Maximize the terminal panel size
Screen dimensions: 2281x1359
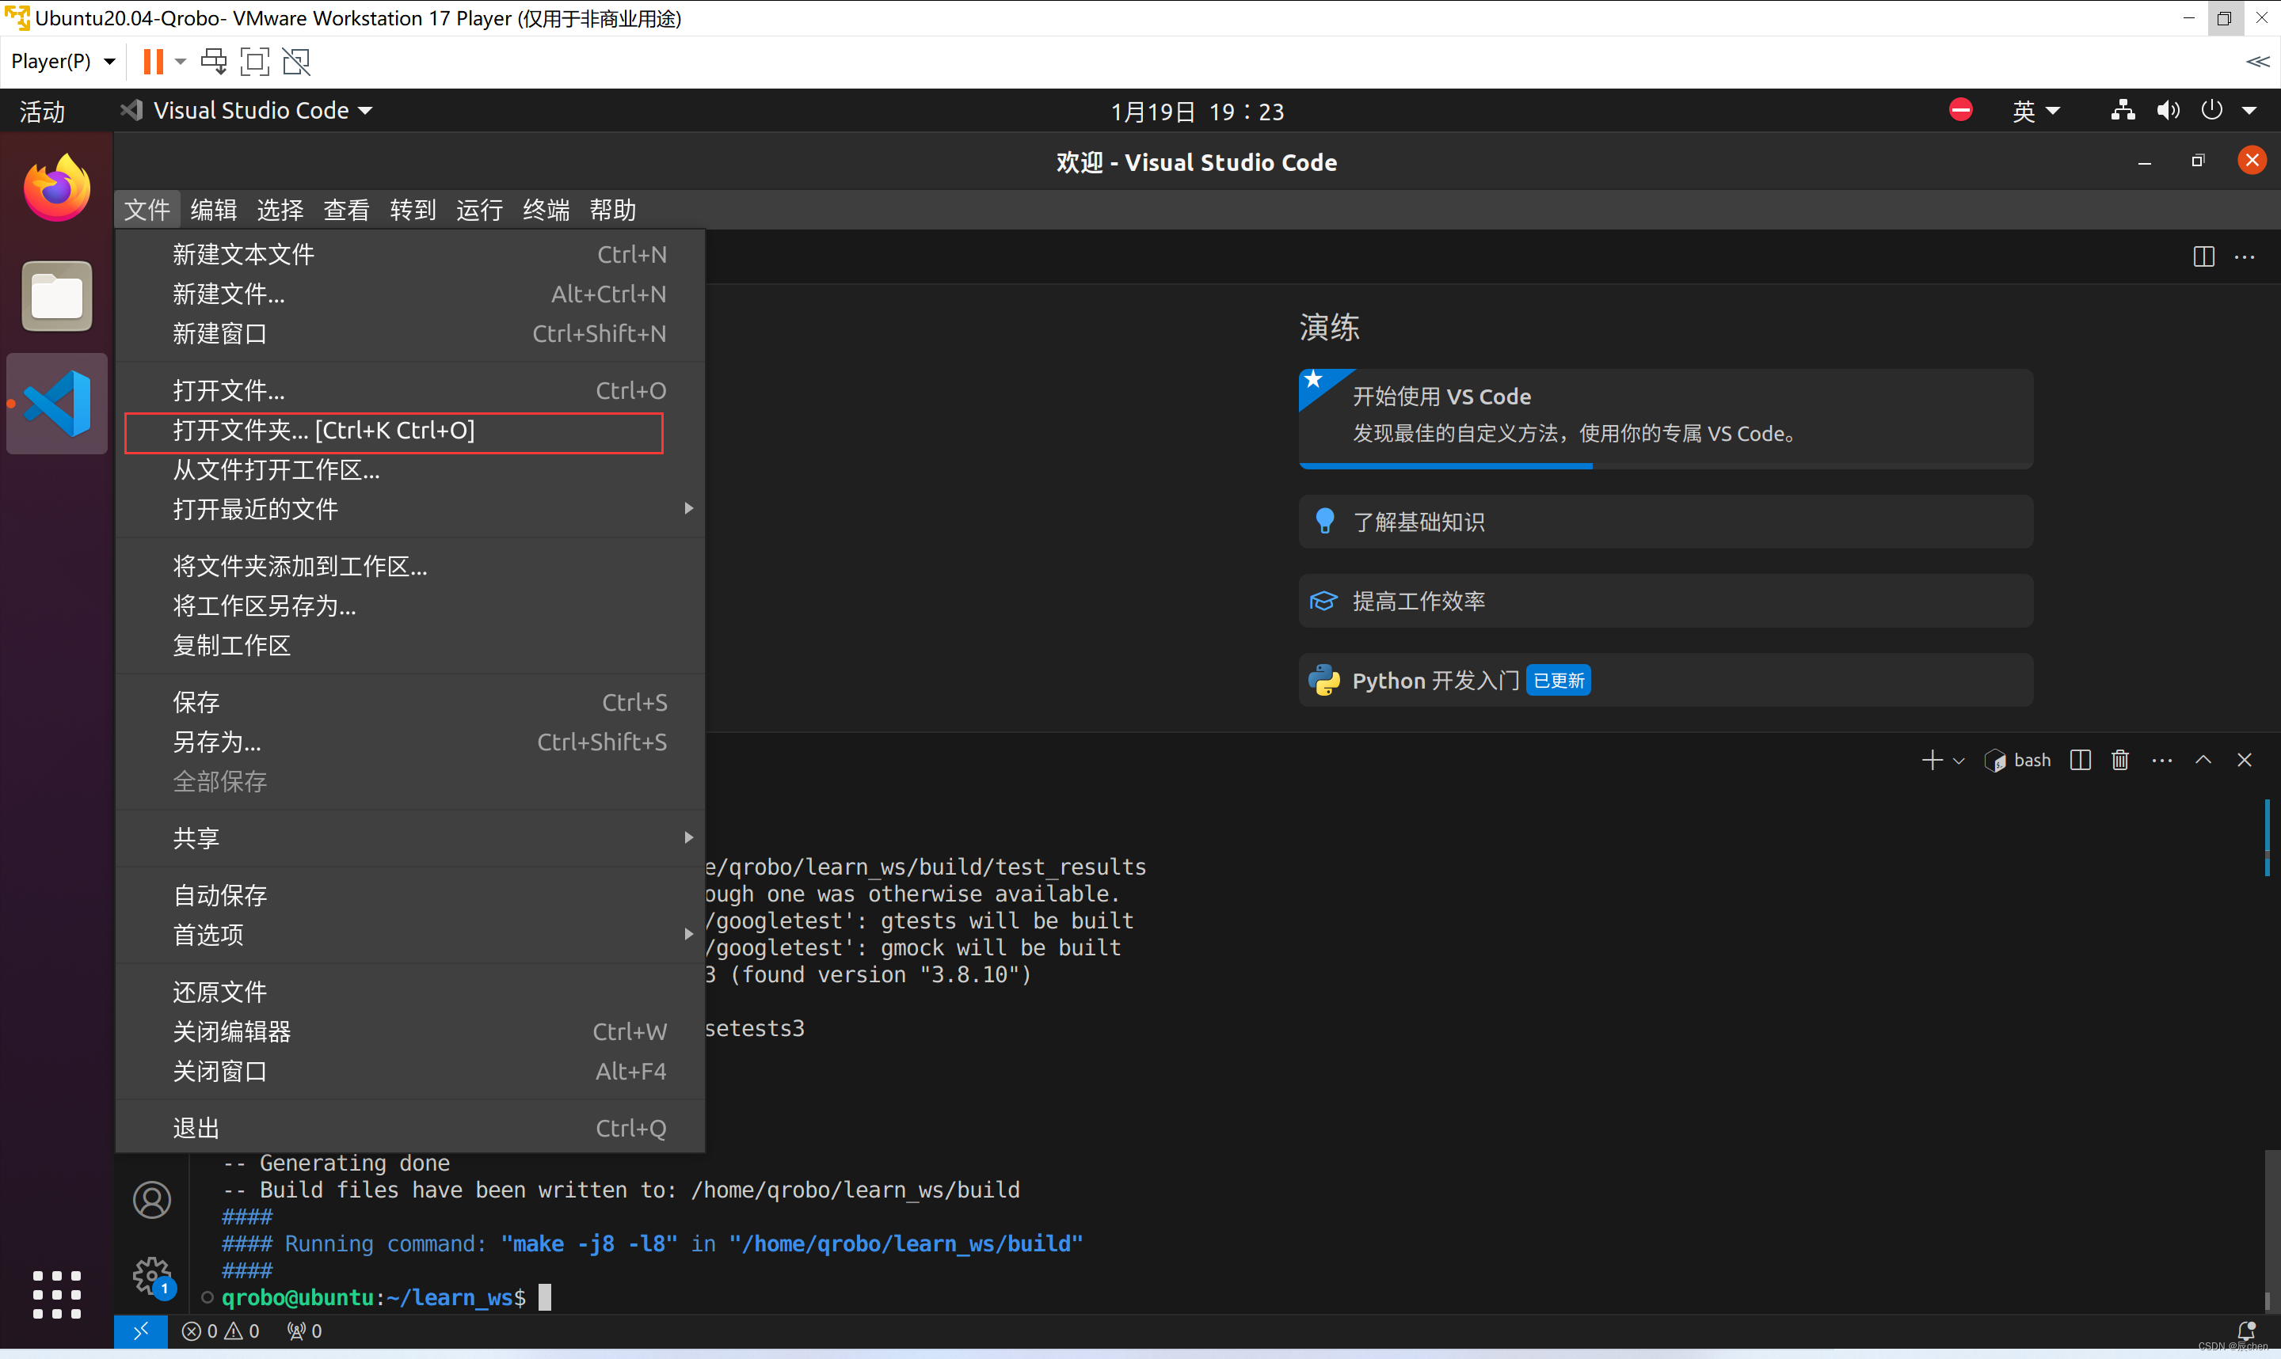(2203, 760)
